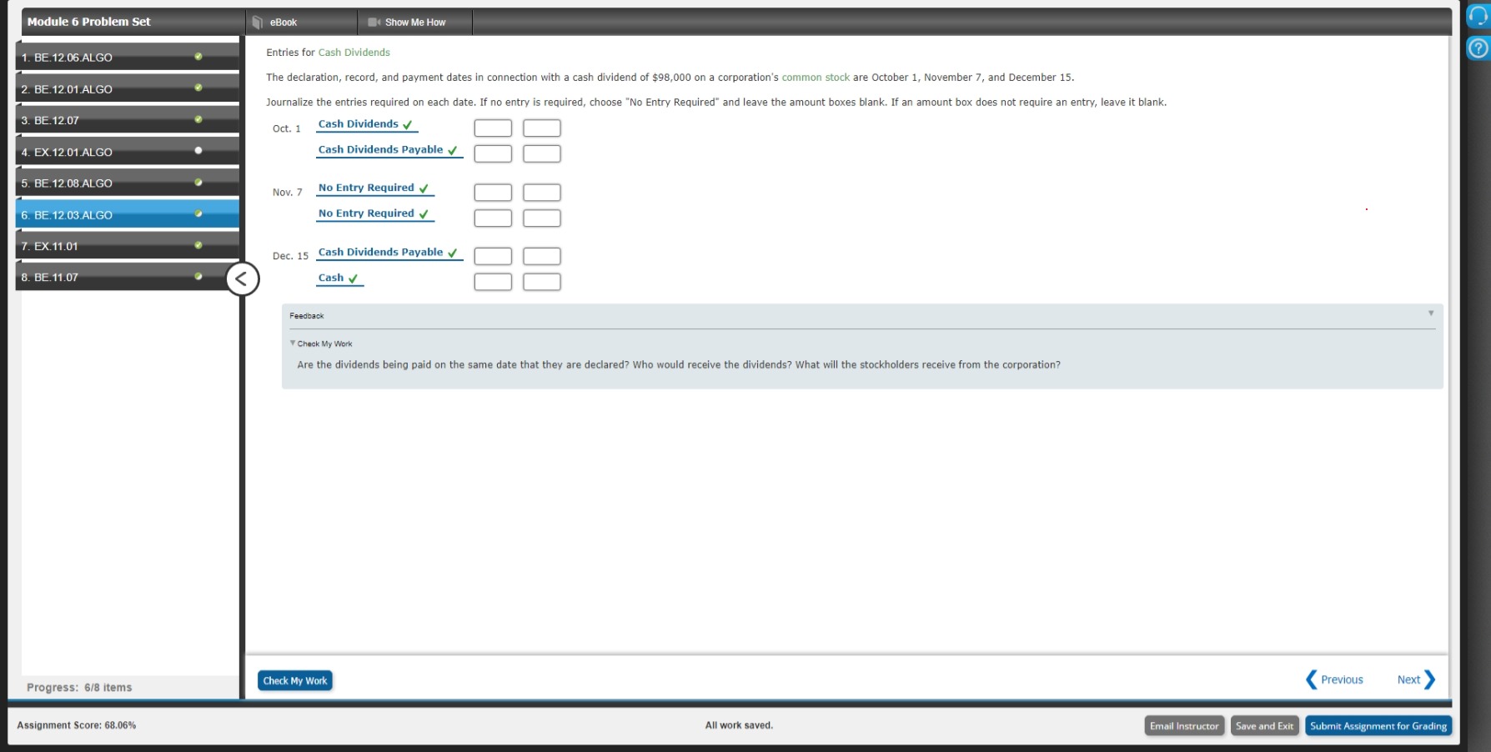Click the Show Me How video camera icon
This screenshot has height=752, width=1491.
click(x=373, y=22)
